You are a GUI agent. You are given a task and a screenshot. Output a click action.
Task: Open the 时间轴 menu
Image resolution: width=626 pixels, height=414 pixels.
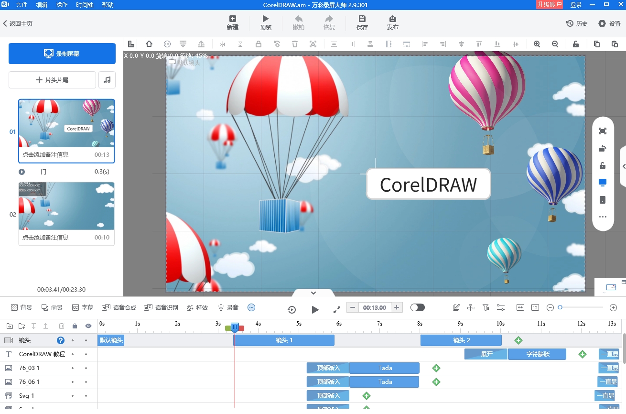pos(85,5)
